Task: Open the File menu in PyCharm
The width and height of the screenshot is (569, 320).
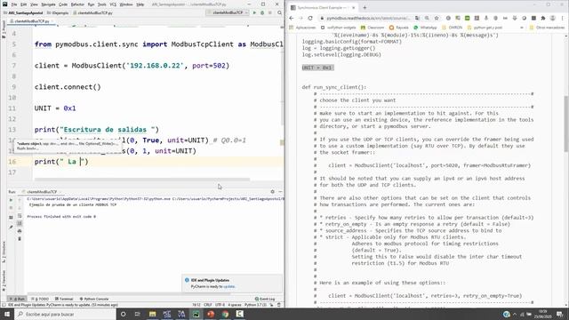Action: coord(14,4)
